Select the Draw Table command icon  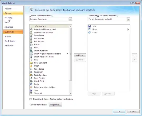tap(31, 35)
